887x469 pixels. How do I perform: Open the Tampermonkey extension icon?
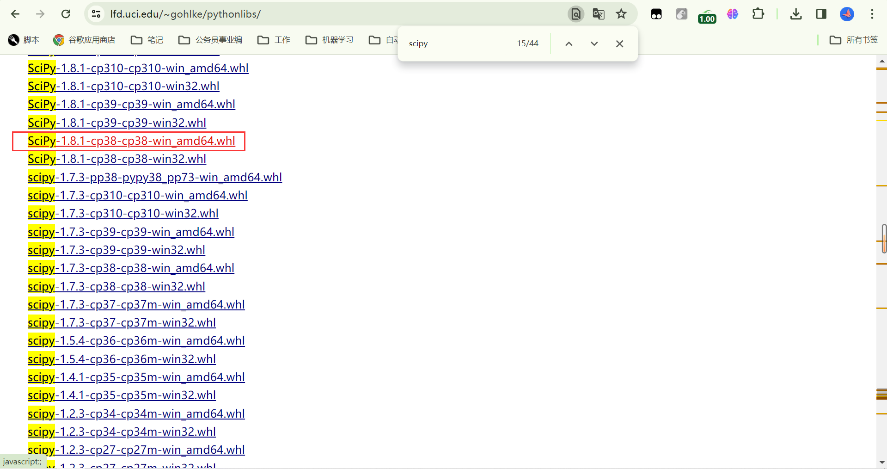[656, 14]
